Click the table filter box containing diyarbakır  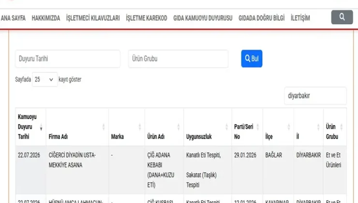click(315, 96)
